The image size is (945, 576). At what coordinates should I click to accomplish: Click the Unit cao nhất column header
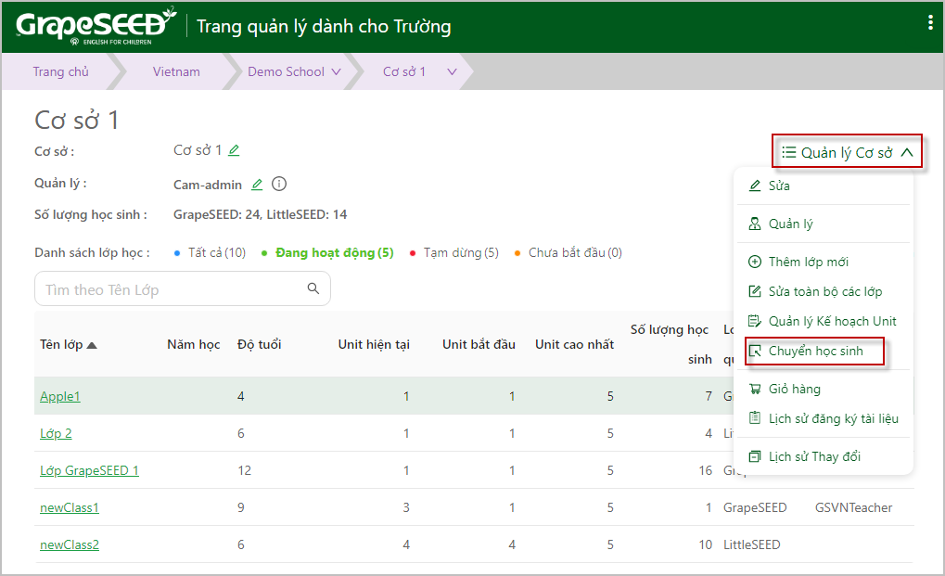point(574,344)
